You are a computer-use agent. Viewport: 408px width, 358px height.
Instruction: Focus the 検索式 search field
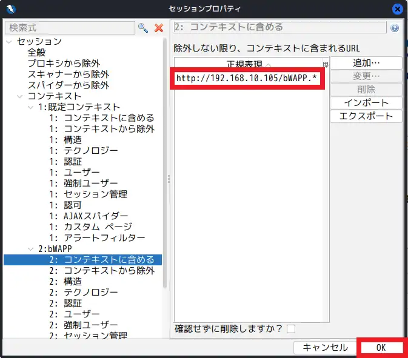70,28
